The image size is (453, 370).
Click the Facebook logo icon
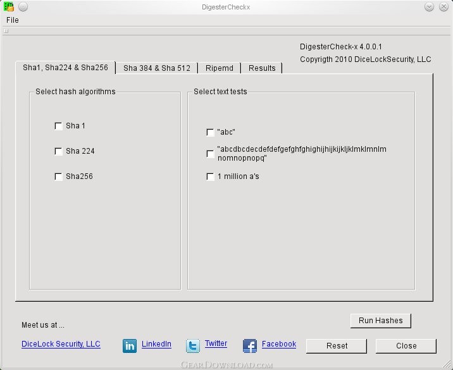pos(250,345)
